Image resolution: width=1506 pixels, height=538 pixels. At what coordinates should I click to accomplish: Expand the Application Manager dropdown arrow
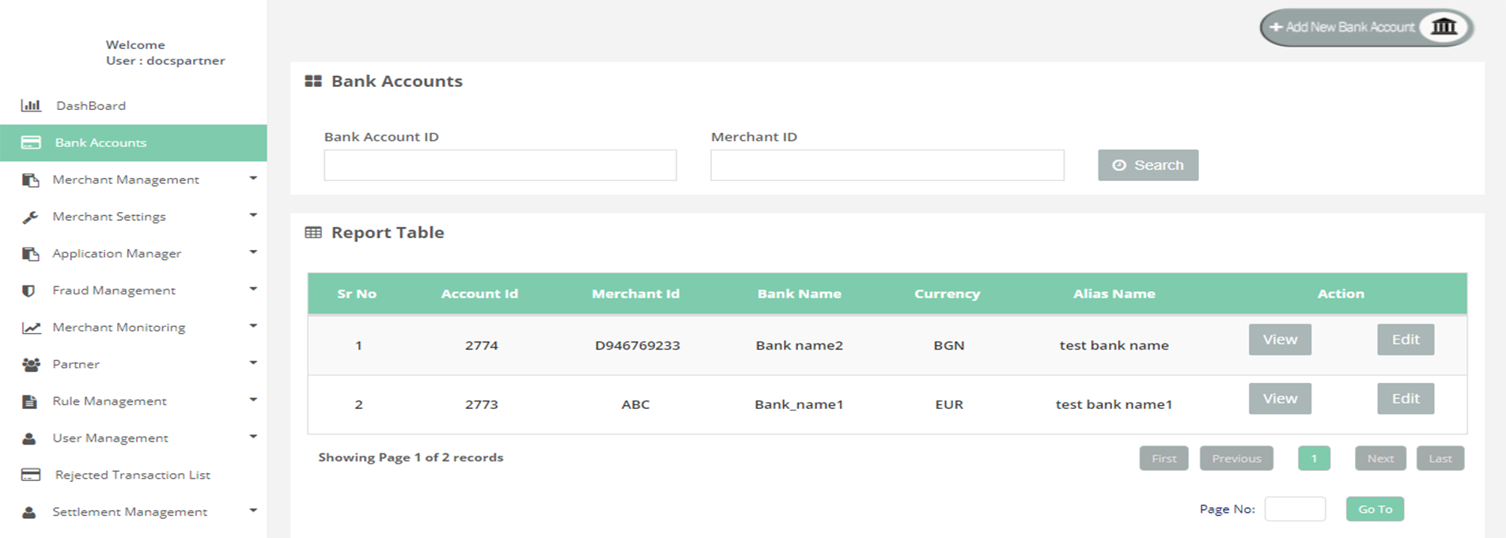253,252
